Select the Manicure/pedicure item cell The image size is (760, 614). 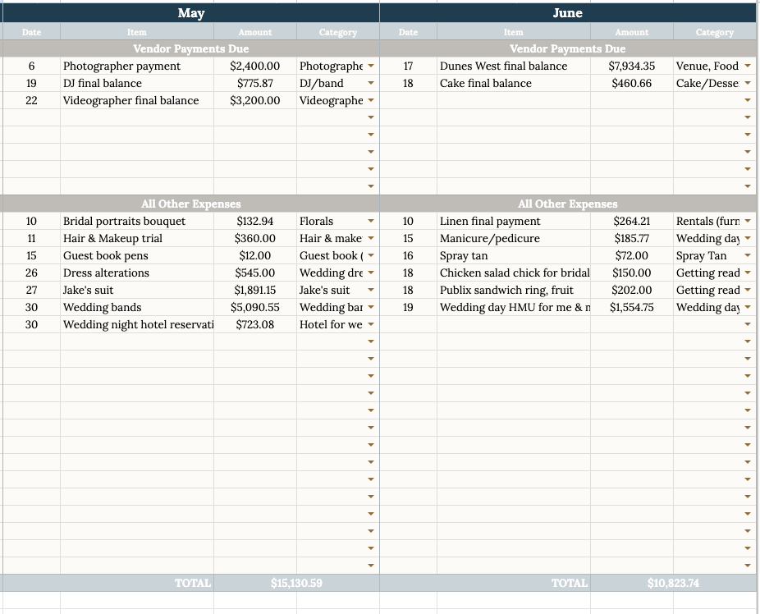click(514, 238)
